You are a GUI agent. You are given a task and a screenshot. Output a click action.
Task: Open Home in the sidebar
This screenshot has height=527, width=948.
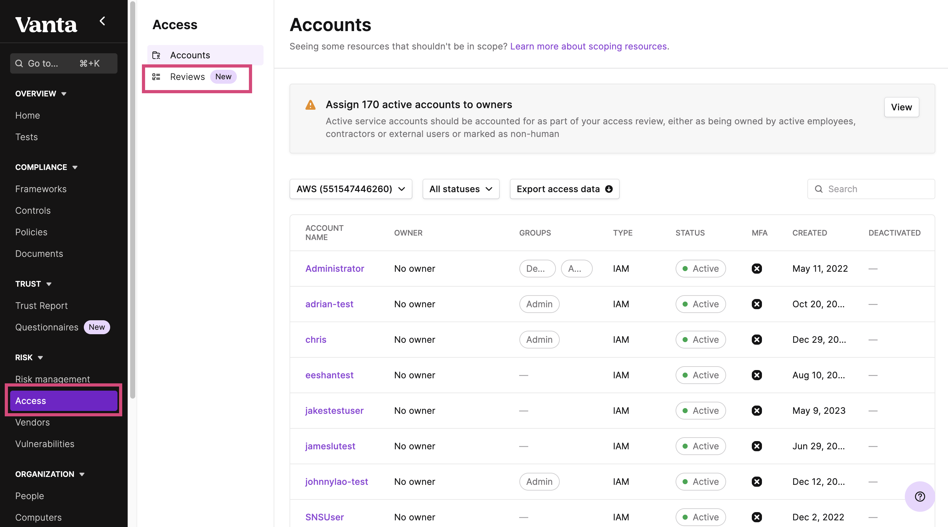28,115
